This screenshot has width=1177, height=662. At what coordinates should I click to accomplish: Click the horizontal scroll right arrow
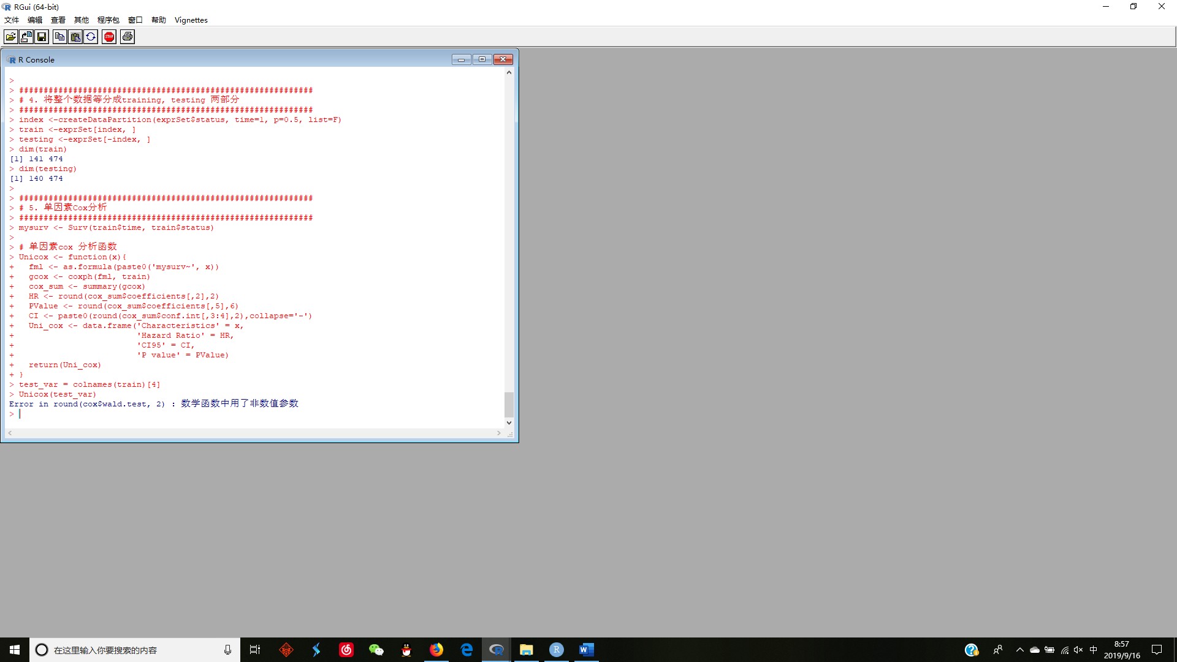(x=499, y=433)
